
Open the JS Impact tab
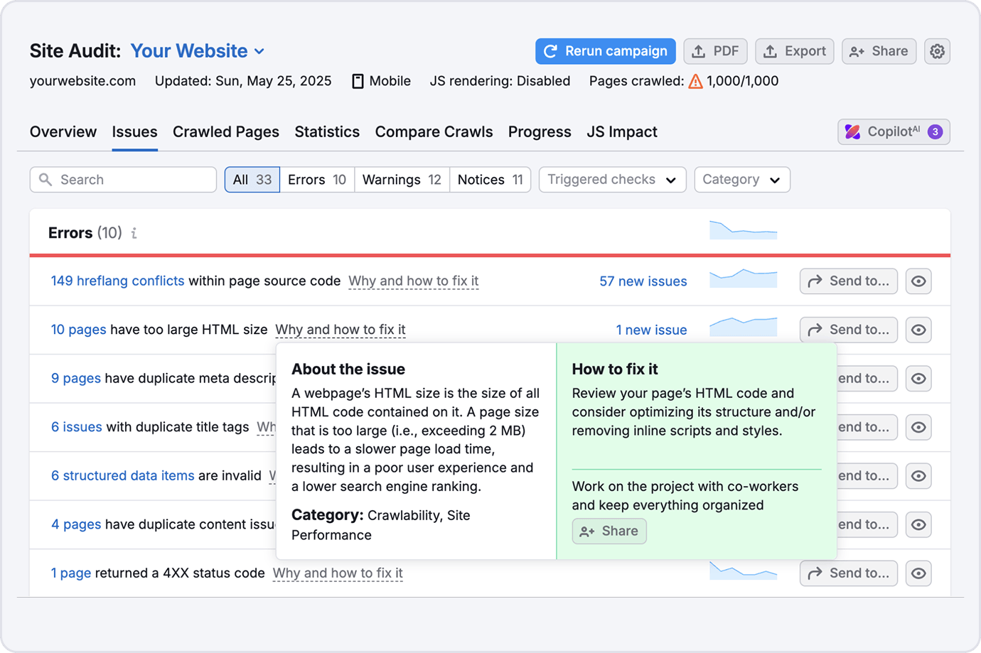click(x=622, y=131)
